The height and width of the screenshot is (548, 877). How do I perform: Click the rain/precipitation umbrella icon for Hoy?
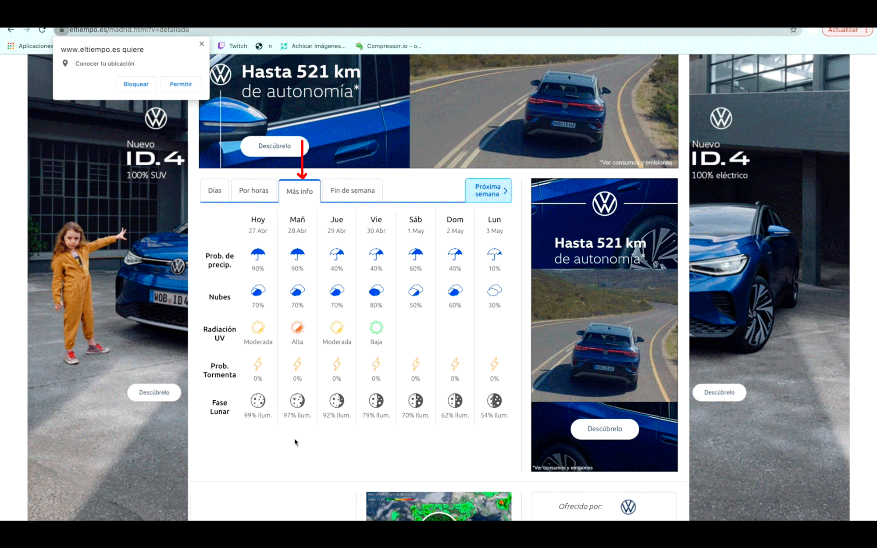click(257, 254)
